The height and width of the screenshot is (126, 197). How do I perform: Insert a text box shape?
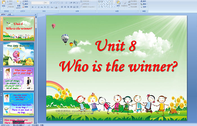click(99, 1)
